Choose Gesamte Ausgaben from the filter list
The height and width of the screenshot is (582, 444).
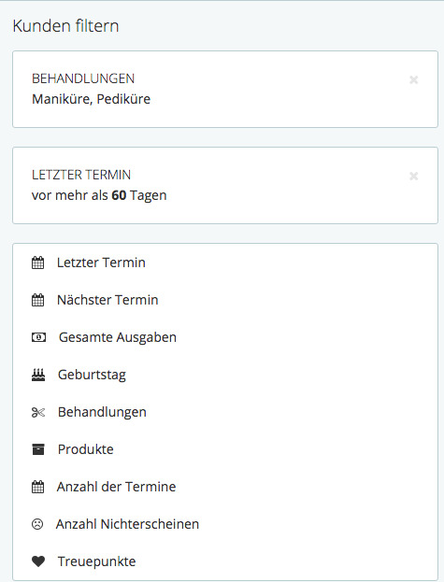pos(225,337)
